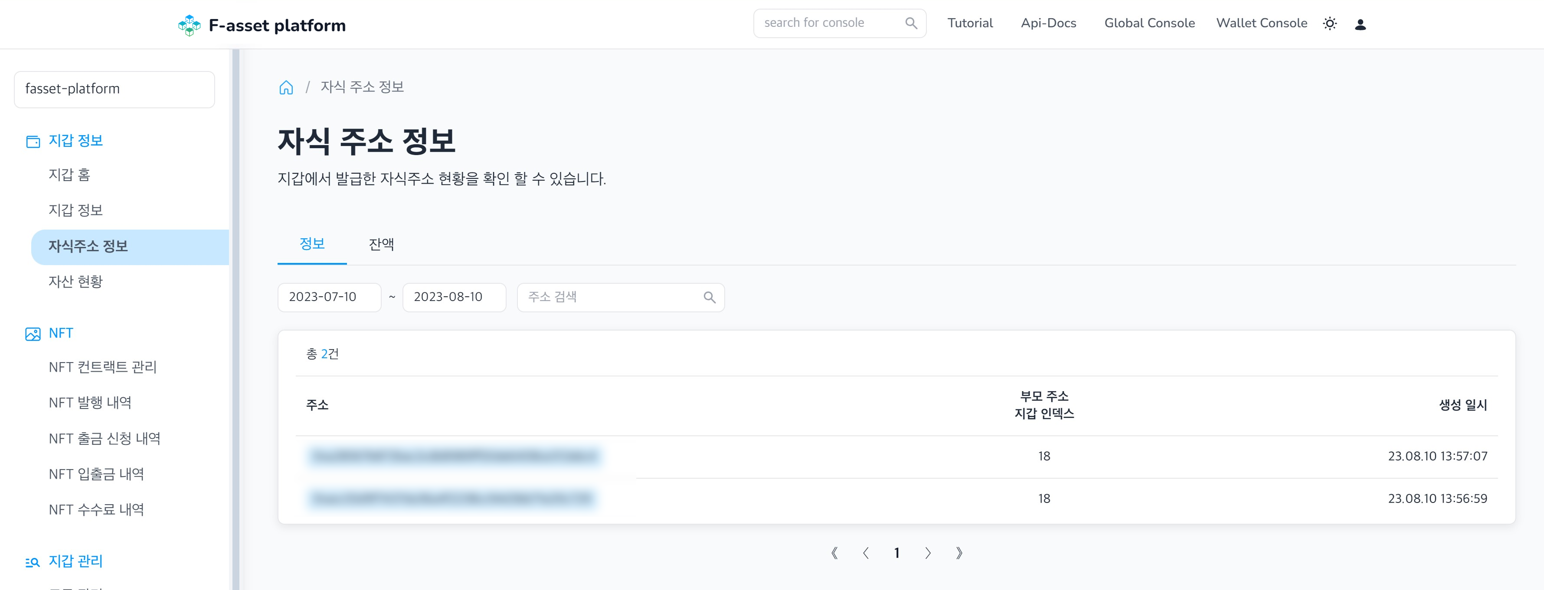Open the end date 2023-08-10 picker

point(454,298)
